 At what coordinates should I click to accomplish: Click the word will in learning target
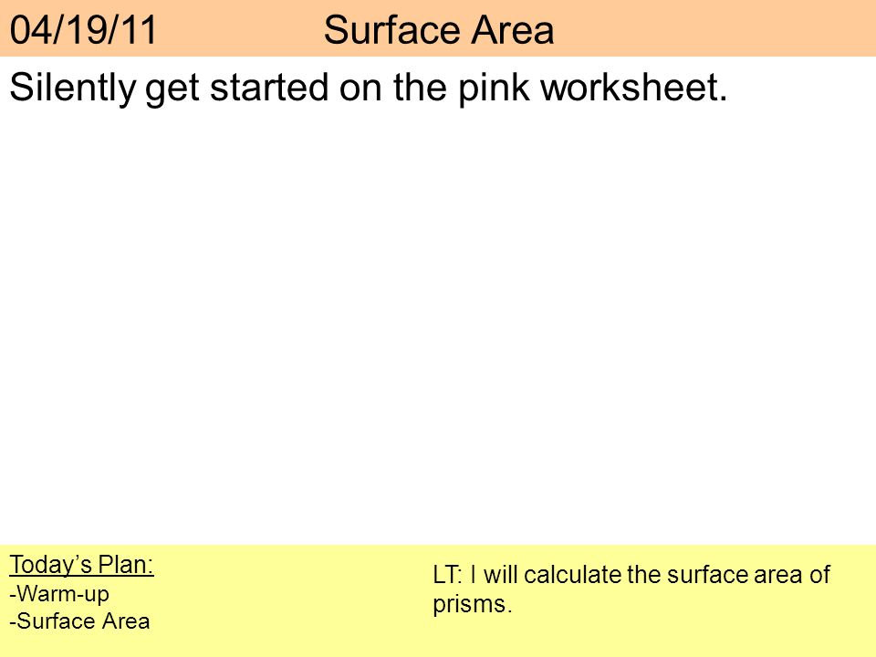click(502, 575)
